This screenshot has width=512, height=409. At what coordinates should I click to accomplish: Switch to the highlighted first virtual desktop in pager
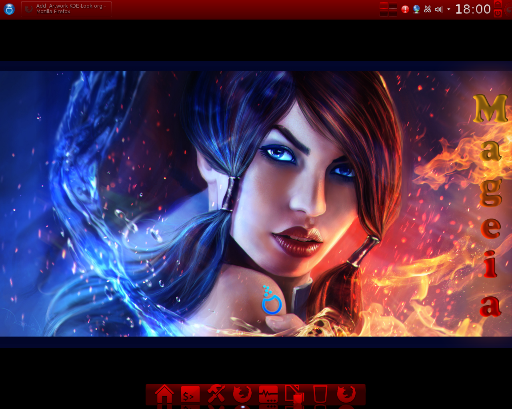(384, 6)
